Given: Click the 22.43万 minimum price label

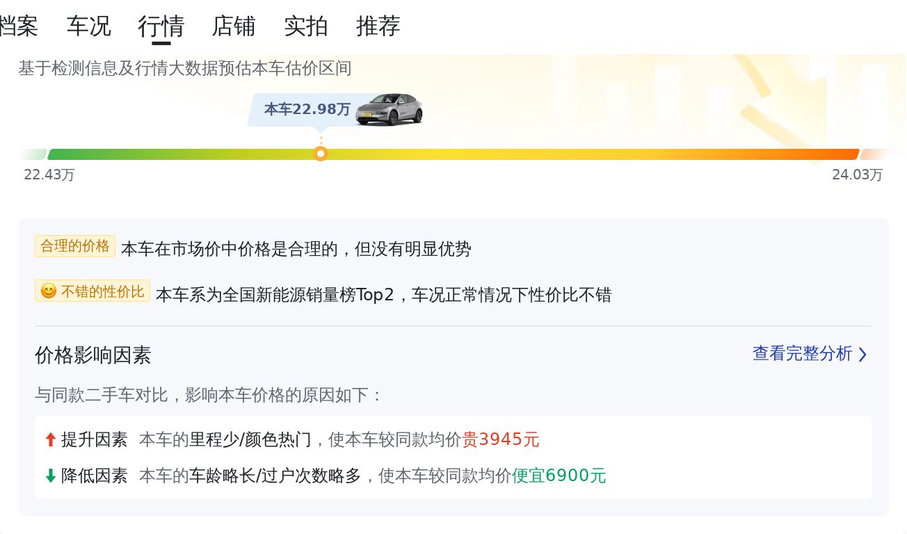Looking at the screenshot, I should 49,175.
